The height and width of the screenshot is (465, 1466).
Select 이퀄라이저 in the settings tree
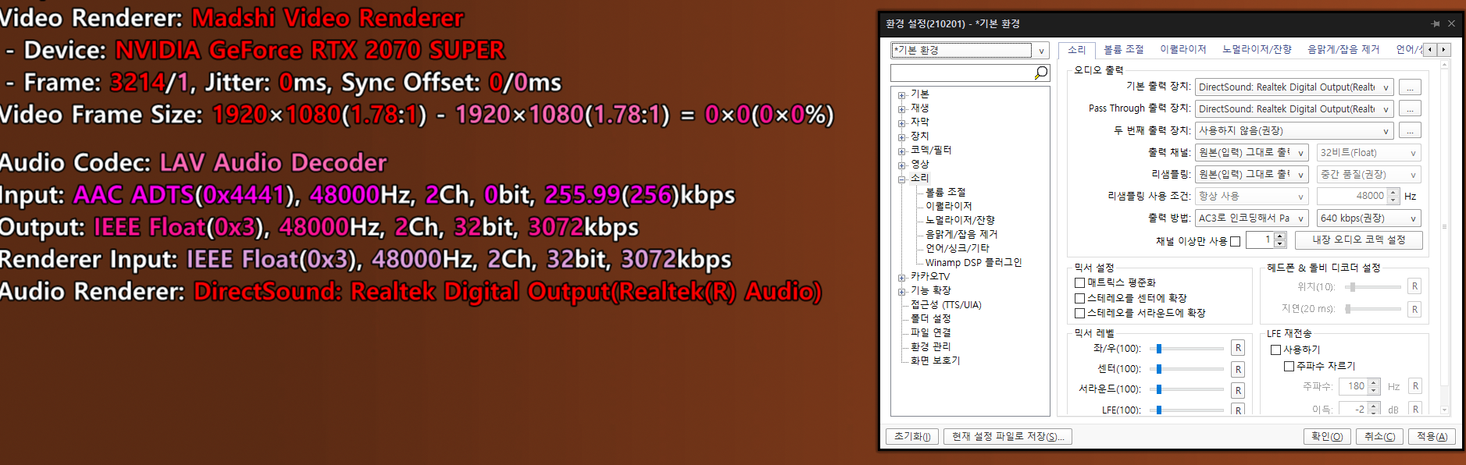pyautogui.click(x=948, y=206)
